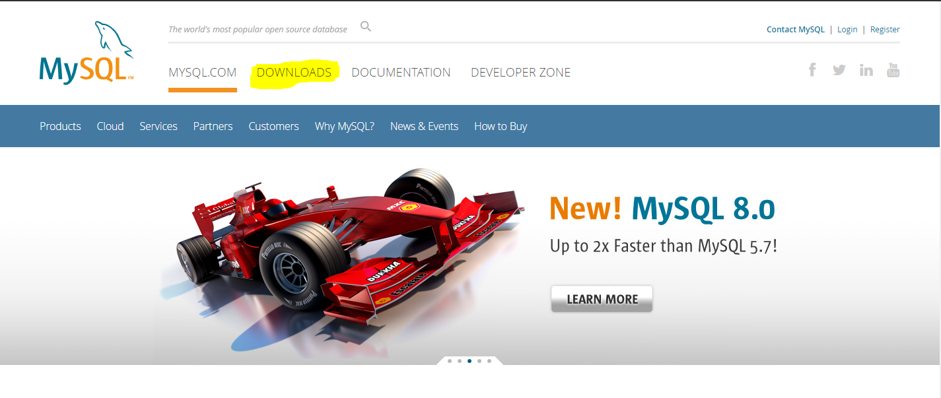Open the Facebook social icon
Viewport: 941px width, 398px height.
(812, 69)
